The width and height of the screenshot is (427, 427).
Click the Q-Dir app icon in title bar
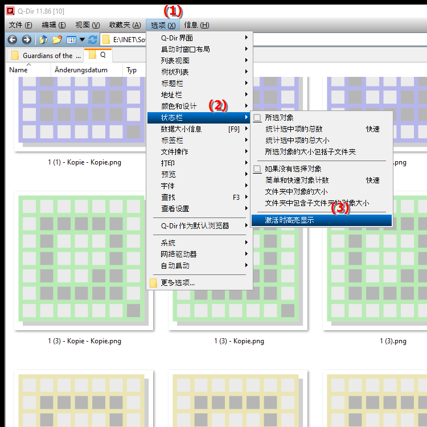10,11
